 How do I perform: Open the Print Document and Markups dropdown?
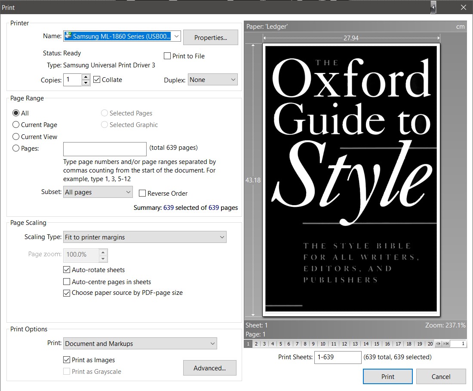click(x=140, y=344)
